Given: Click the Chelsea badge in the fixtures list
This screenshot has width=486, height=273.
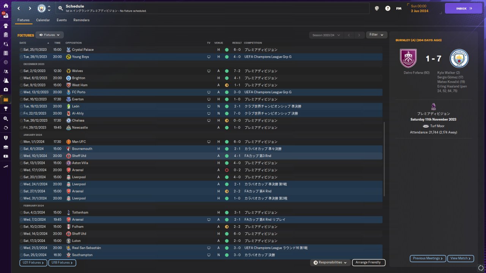Looking at the screenshot, I should point(68,121).
